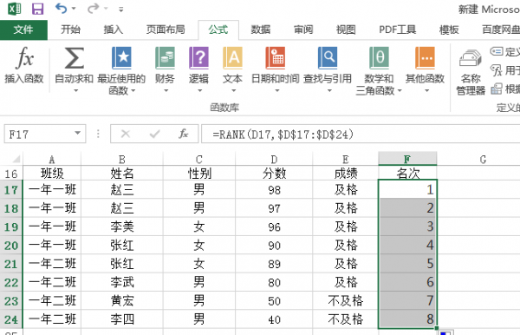Image resolution: width=520 pixels, height=335 pixels.
Task: Click the 姓名 header cell
Action: (122, 174)
